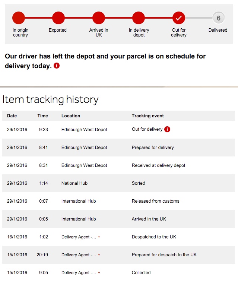Click the 'Location' column header

(71, 116)
